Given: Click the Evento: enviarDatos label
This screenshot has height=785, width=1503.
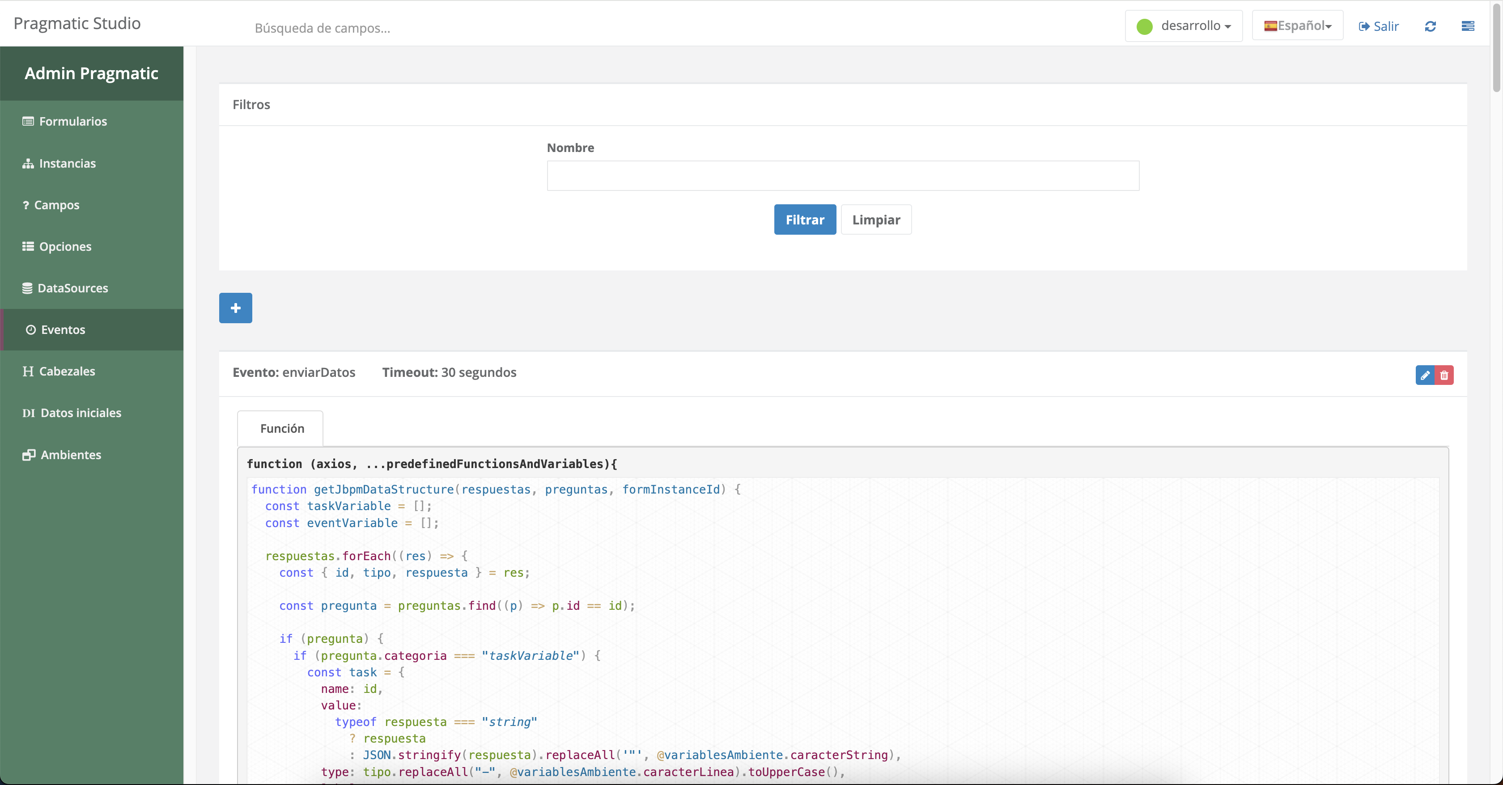Looking at the screenshot, I should click(294, 372).
